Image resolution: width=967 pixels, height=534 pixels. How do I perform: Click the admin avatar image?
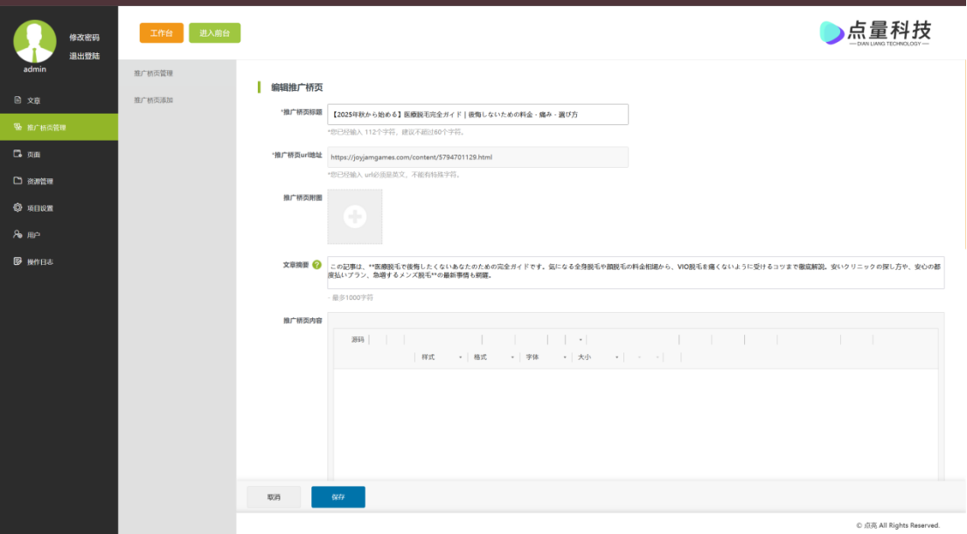click(35, 40)
